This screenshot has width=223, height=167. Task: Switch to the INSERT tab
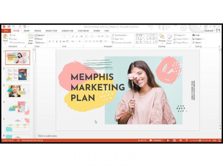(x=27, y=31)
